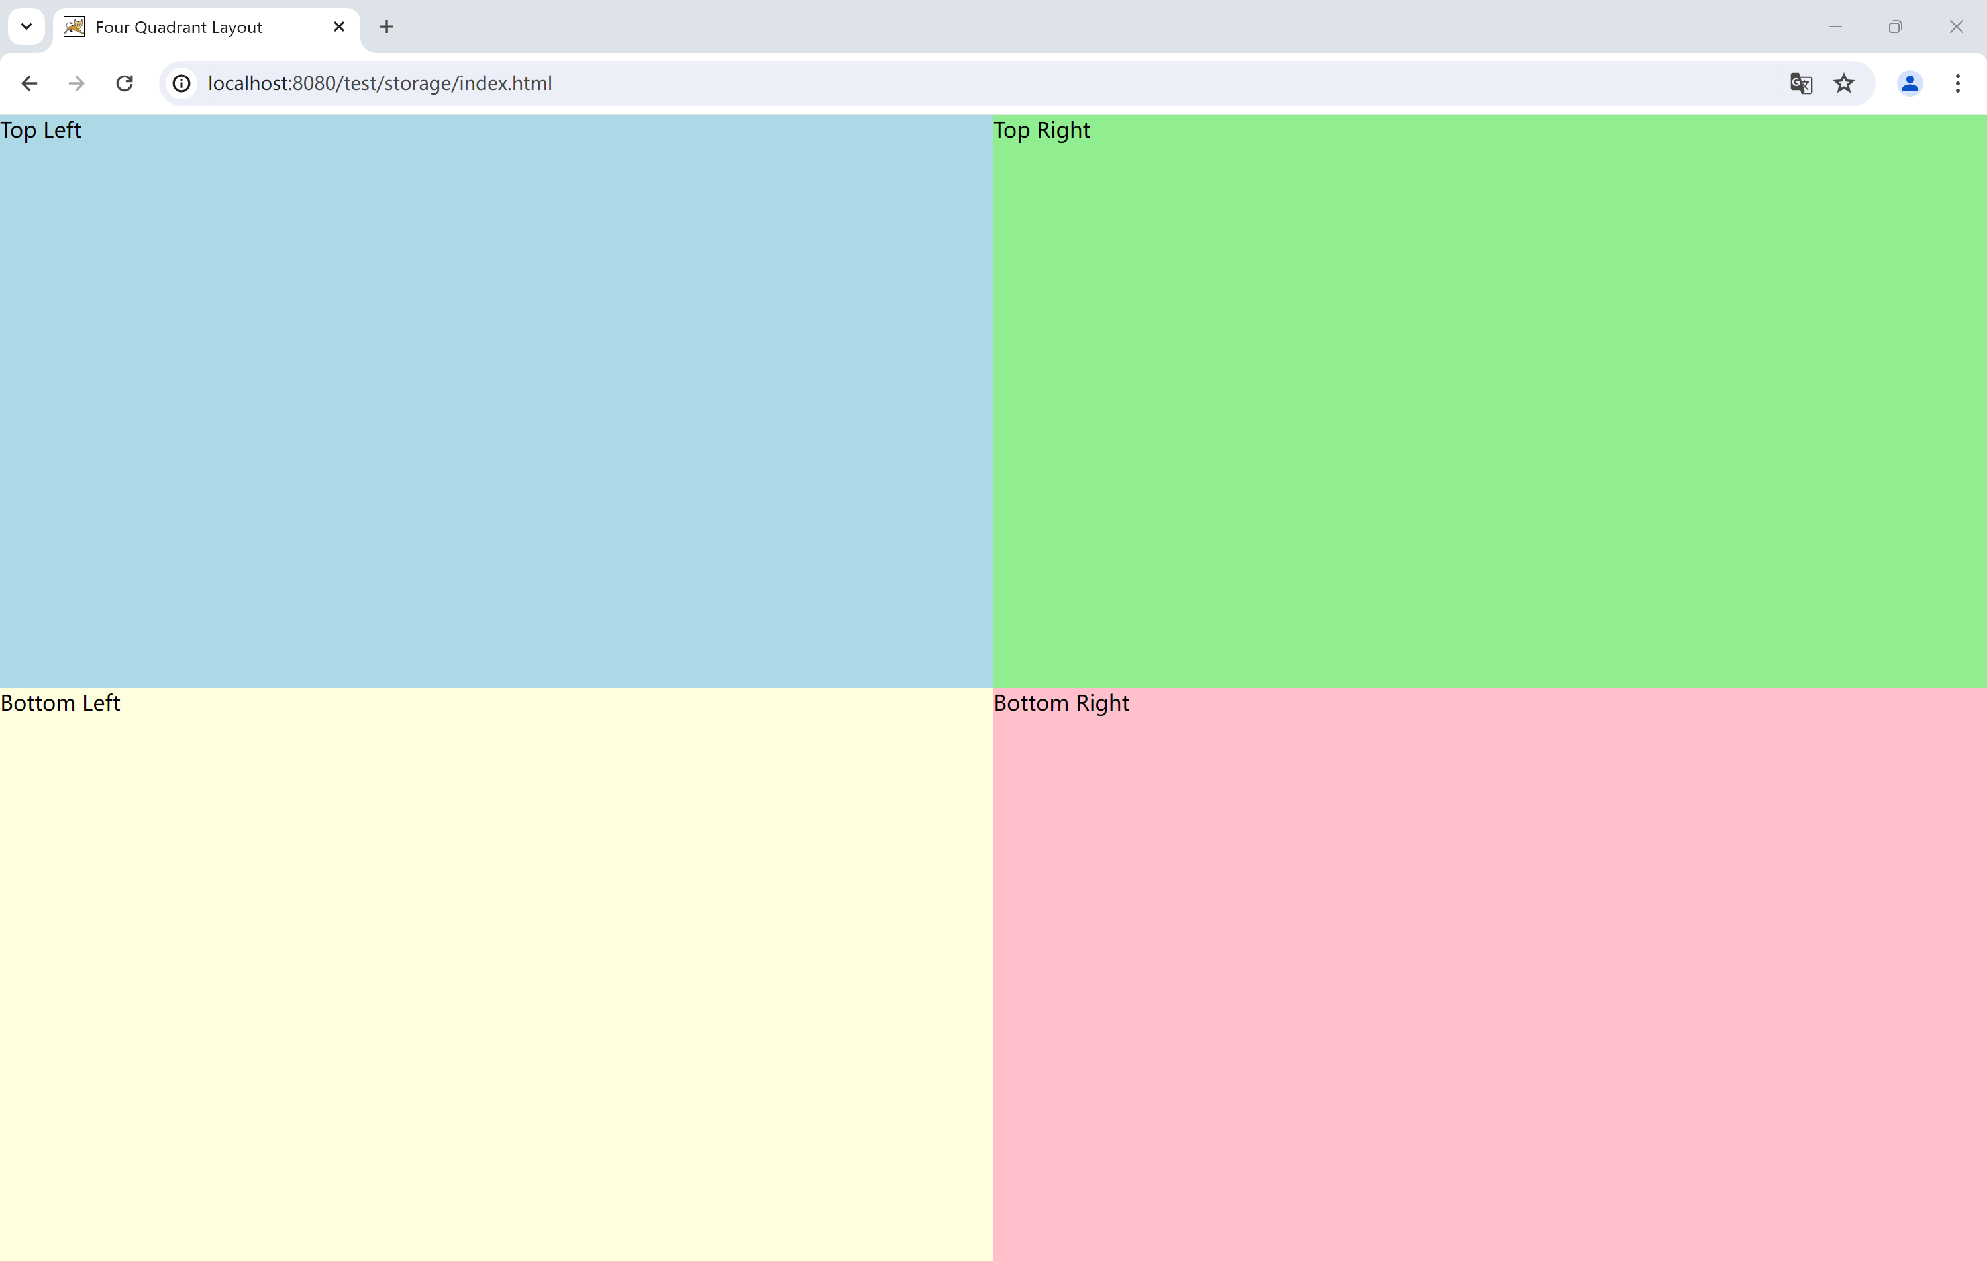1987x1261 pixels.
Task: Click the Bottom Left text label
Action: point(60,703)
